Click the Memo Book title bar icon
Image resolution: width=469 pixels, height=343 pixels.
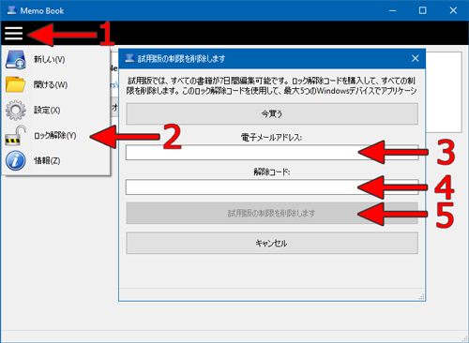(x=11, y=10)
